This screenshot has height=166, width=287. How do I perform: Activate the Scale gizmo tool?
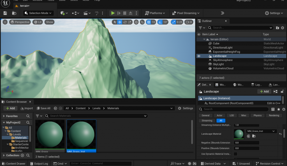(130, 22)
